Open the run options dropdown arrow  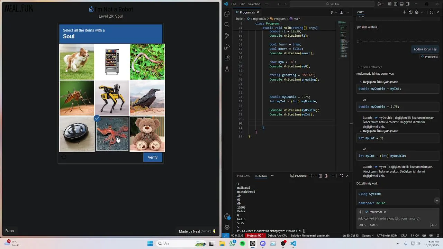click(x=336, y=12)
